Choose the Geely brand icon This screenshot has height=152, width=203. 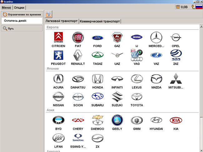[x=117, y=121]
